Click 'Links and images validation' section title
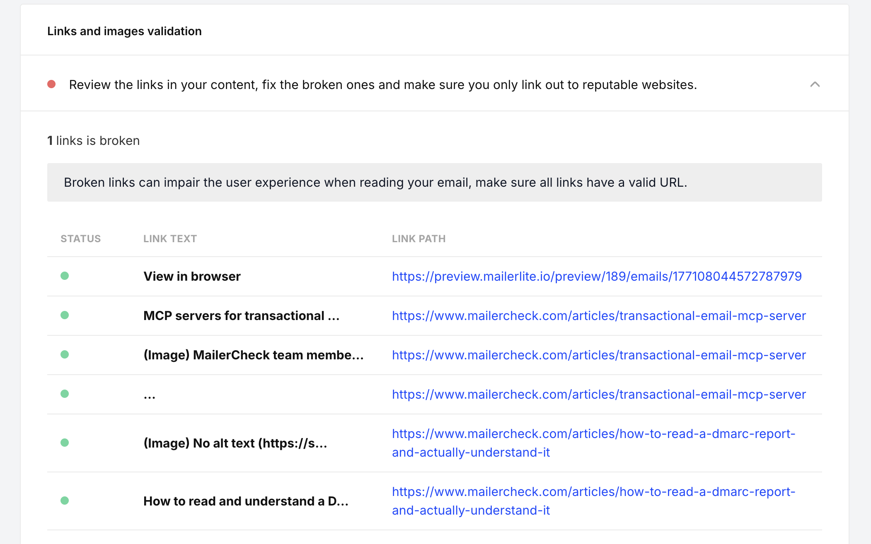The height and width of the screenshot is (544, 871). point(124,31)
